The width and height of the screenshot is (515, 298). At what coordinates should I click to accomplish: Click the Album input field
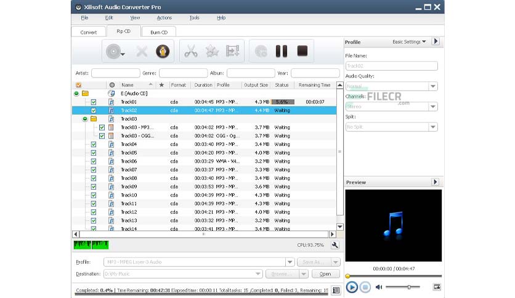251,73
